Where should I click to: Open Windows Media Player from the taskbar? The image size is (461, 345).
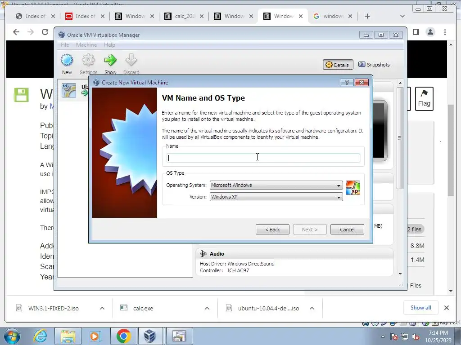pos(95,336)
